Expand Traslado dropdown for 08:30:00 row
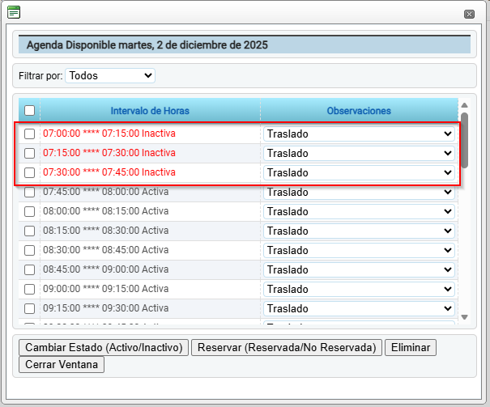This screenshot has height=407, width=490. [358, 250]
